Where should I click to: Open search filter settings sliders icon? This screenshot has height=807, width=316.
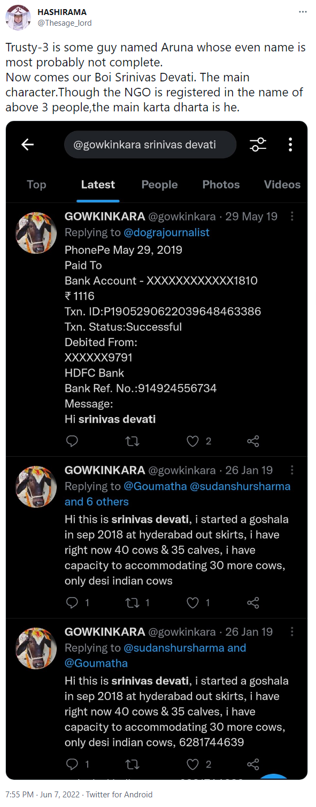click(x=258, y=145)
